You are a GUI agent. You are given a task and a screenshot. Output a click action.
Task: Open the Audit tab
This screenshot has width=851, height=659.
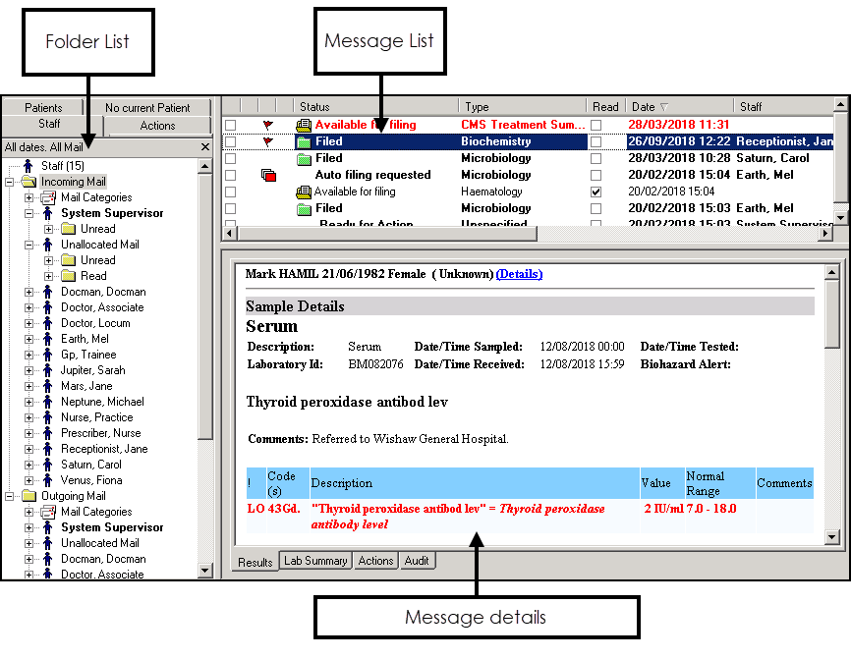pos(417,561)
